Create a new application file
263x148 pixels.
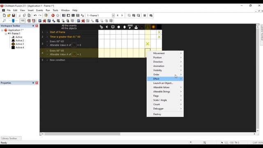4,16
